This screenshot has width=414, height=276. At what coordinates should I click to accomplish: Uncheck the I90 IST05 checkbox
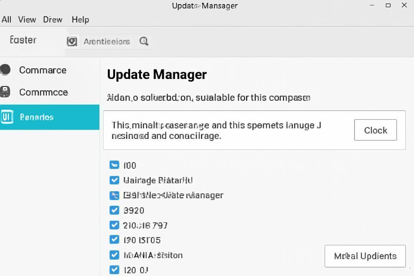(x=114, y=240)
